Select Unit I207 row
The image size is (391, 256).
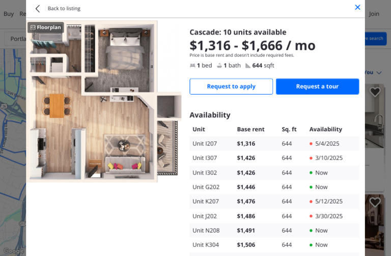[x=274, y=144]
